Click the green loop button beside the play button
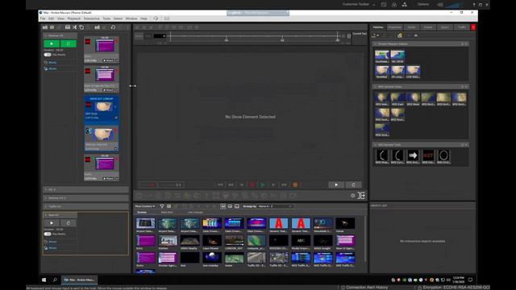516x290 pixels. (x=68, y=43)
